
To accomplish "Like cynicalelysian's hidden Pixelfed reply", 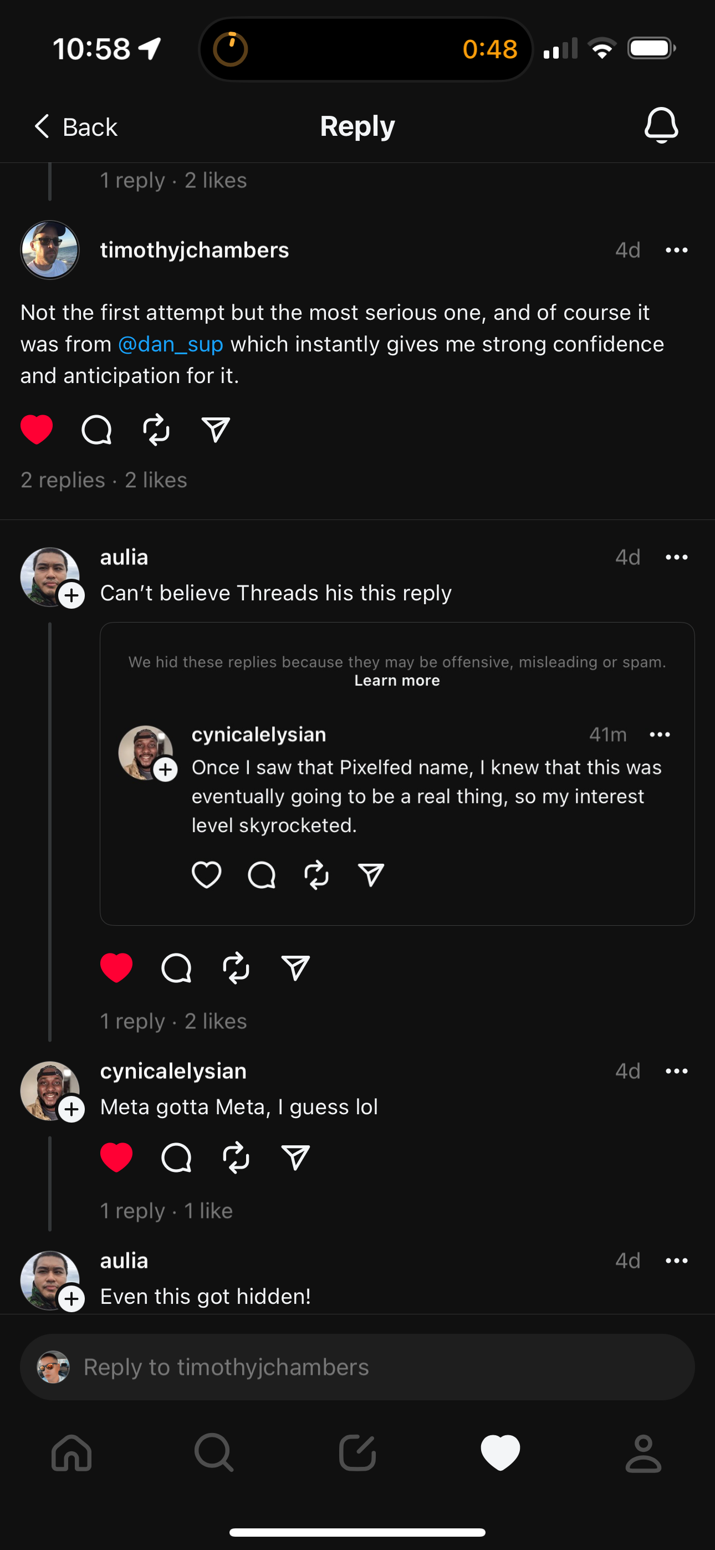I will click(206, 875).
